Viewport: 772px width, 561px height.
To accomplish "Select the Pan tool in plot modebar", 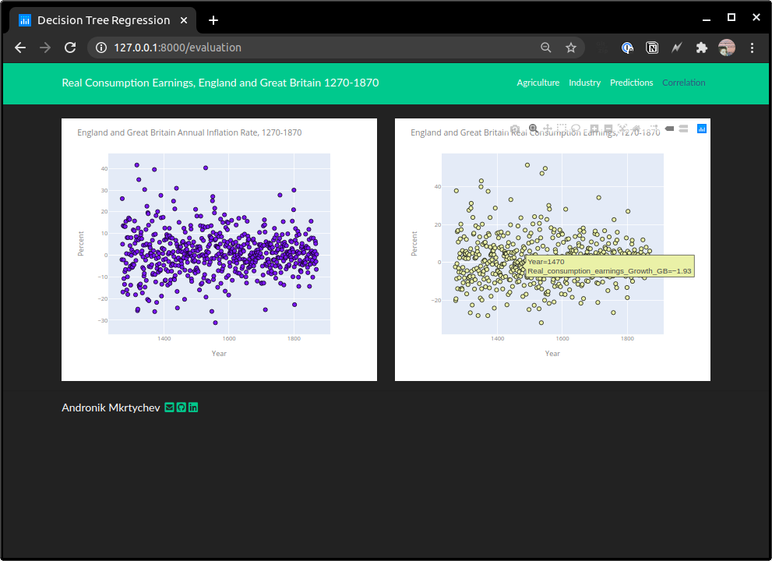I will [548, 129].
